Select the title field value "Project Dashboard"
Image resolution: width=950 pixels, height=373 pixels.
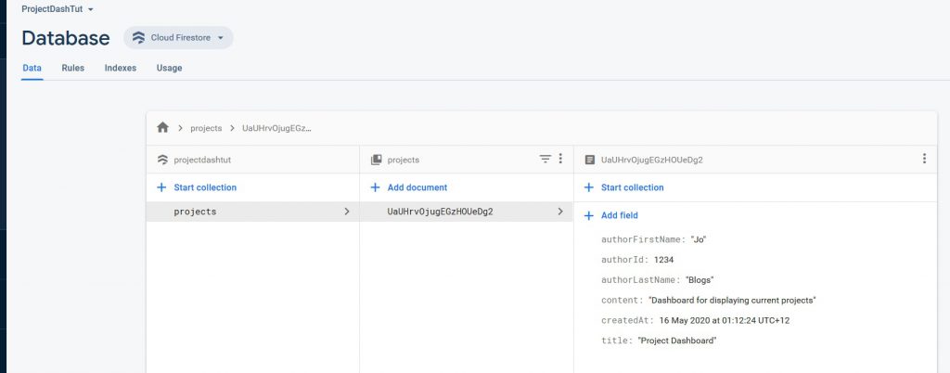[x=677, y=341]
